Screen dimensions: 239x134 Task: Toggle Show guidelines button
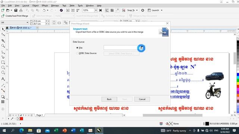pyautogui.click(x=117, y=10)
